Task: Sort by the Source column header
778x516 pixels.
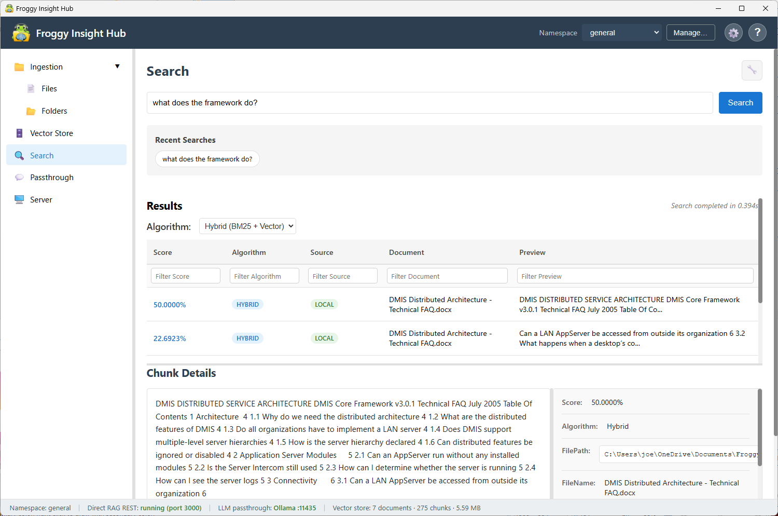Action: point(322,252)
